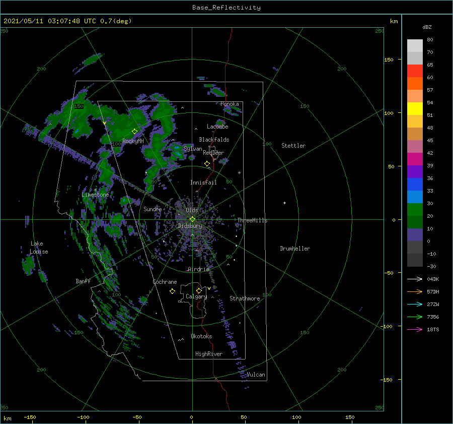Select the yellow diamond marker below Cochrane

click(172, 291)
